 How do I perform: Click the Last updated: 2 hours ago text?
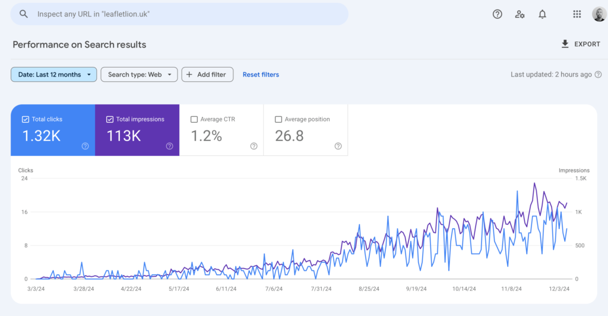point(551,74)
